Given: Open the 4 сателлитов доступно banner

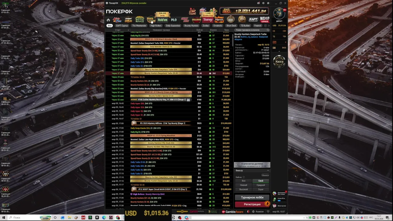Looking at the screenshot, I should (252, 165).
